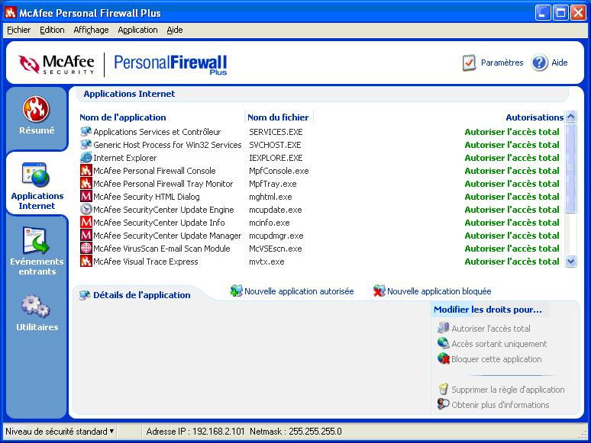
Task: Click the mghtml.exe HTML Dialog icon
Action: 86,197
